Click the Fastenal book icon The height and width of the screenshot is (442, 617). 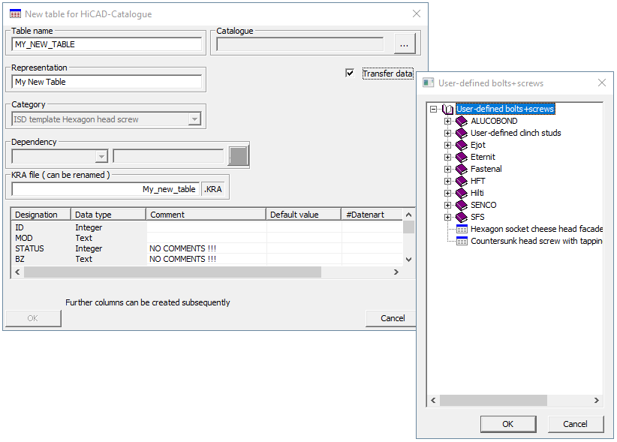(x=461, y=169)
